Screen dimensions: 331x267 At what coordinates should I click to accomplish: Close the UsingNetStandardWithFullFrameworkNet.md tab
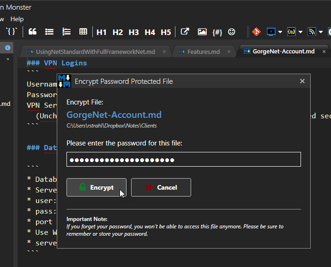coord(164,52)
